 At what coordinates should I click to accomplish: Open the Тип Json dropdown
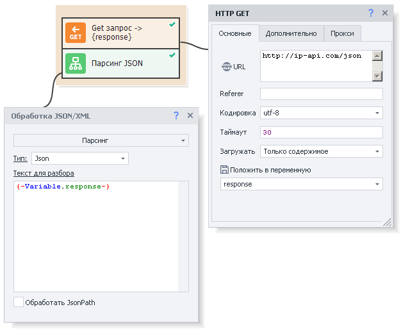(79, 158)
